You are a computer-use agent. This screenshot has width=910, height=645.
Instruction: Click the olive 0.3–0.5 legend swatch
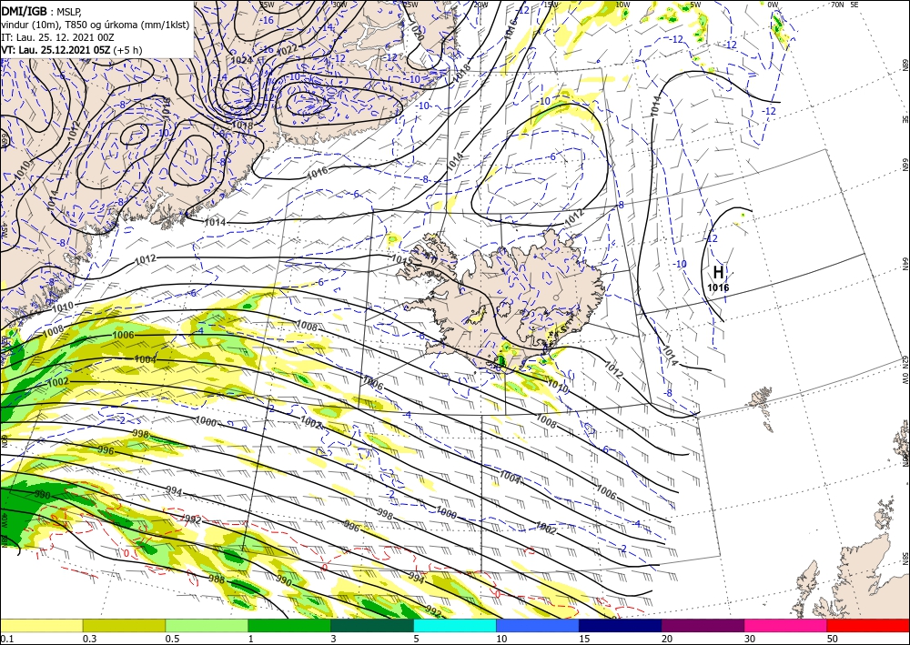coord(124,625)
